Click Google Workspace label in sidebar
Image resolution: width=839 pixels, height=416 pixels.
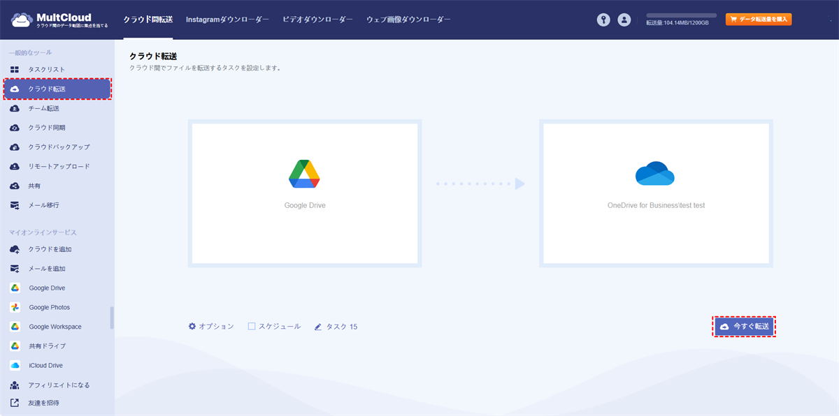pos(55,327)
